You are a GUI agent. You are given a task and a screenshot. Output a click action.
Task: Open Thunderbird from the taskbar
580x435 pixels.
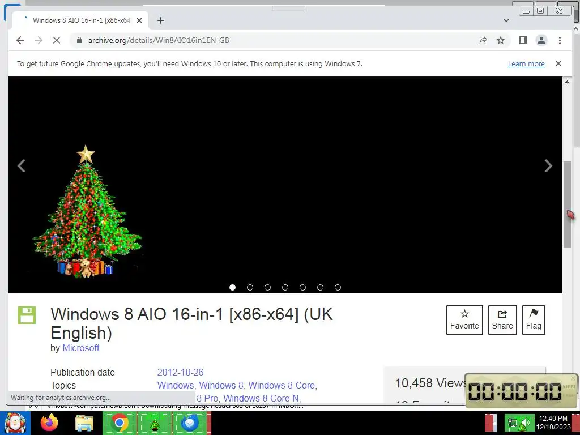point(190,423)
